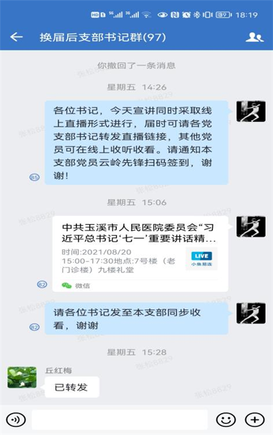
Task: Open the LIVE broadcast thumbnail
Action: (x=201, y=258)
